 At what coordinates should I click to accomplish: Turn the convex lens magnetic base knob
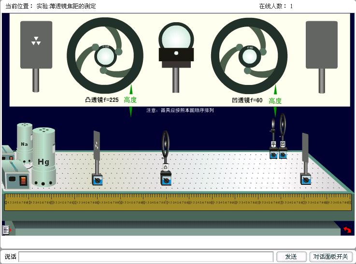[x=166, y=180]
